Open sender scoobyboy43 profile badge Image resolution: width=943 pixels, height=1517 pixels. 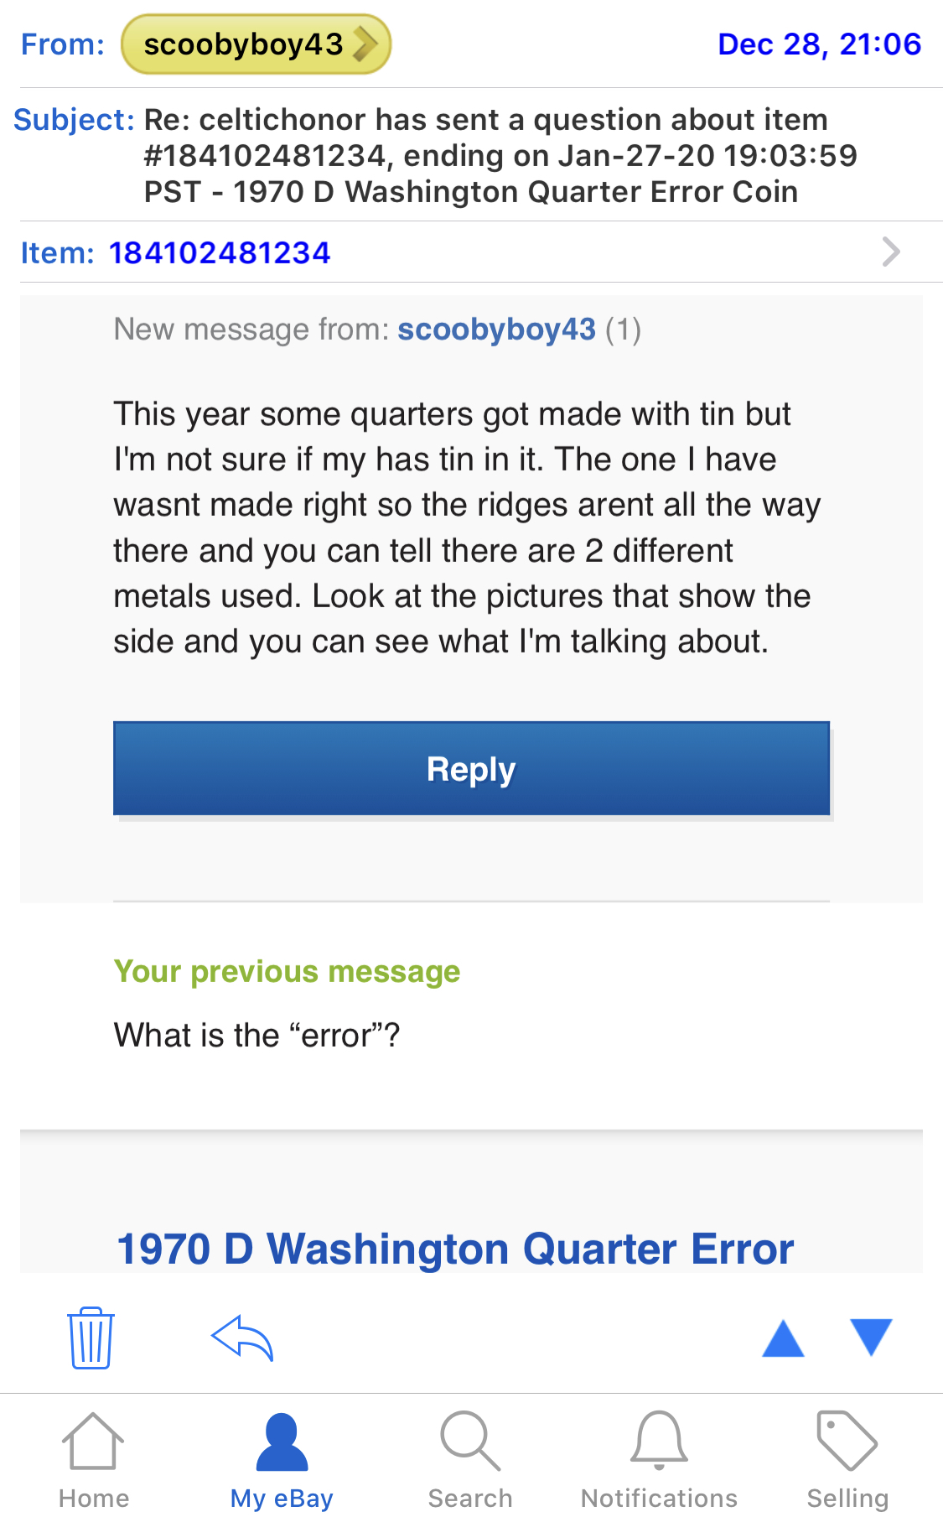click(x=243, y=44)
